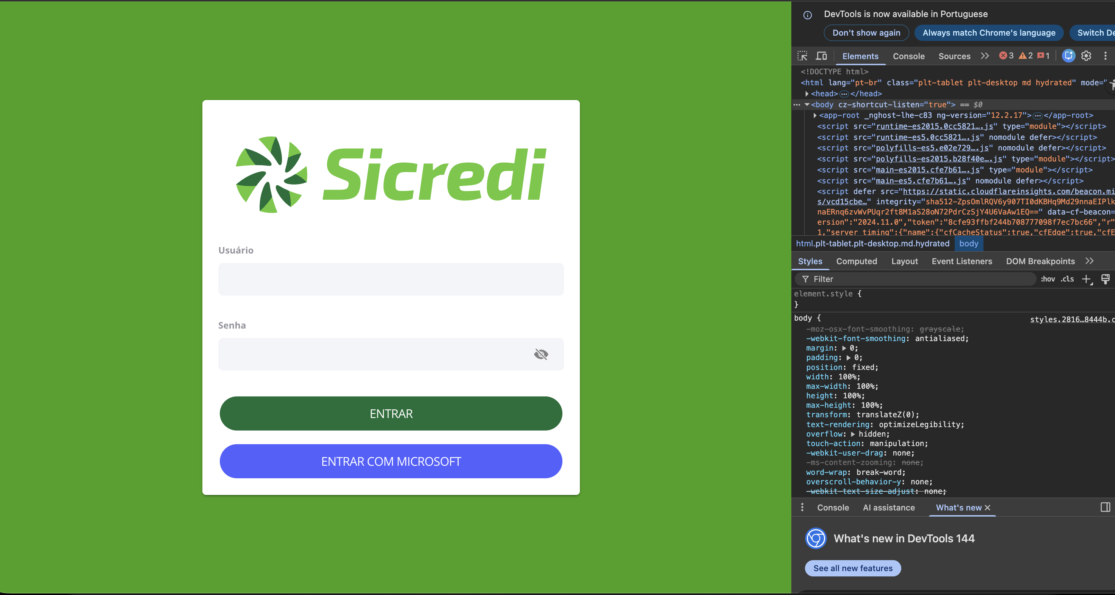
Task: Toggle rendering emulations paintbrush icon
Action: pyautogui.click(x=1105, y=279)
